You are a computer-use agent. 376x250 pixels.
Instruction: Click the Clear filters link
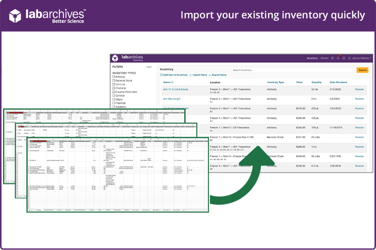[149, 67]
